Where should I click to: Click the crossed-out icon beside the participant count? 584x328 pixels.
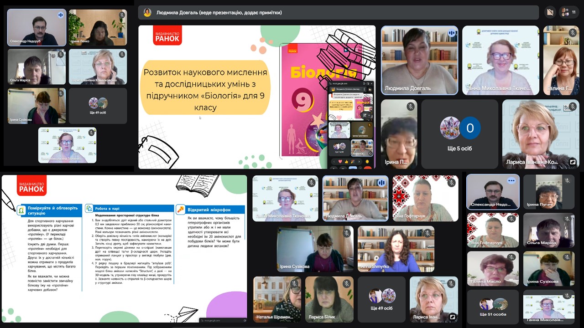(x=550, y=12)
